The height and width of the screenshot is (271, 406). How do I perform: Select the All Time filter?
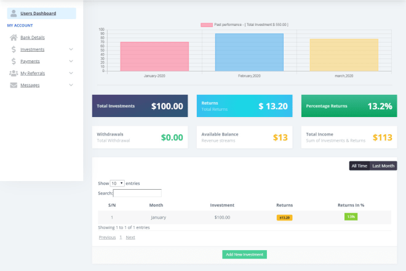coord(359,166)
